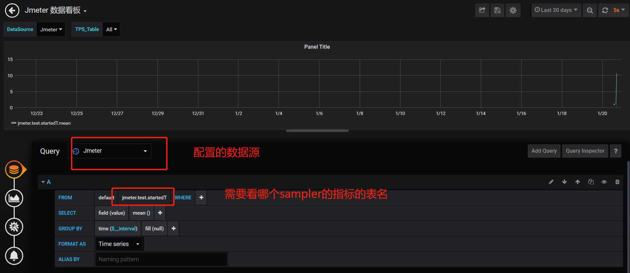Viewport: 630px width, 273px height.
Task: Open dashboard settings gear icon
Action: coord(513,10)
